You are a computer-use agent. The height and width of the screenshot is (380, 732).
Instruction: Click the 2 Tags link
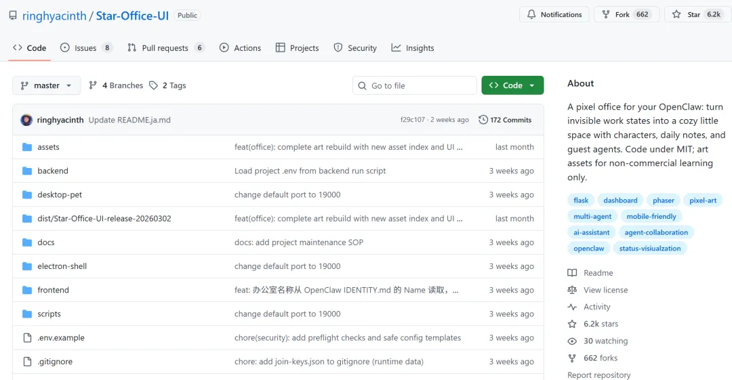pyautogui.click(x=167, y=85)
